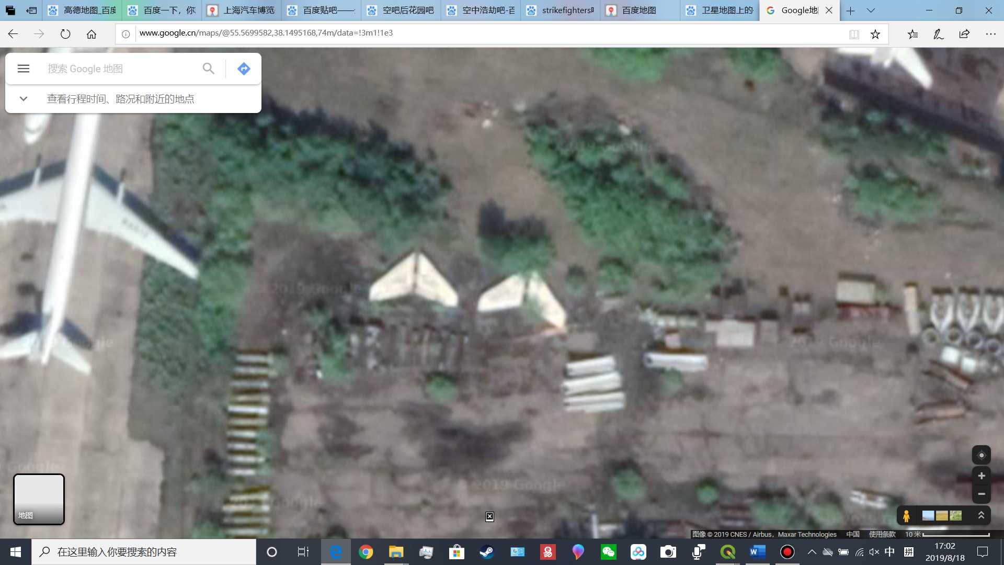Expand the 查看行程时间 panel chevron
The image size is (1004, 565).
pyautogui.click(x=24, y=99)
